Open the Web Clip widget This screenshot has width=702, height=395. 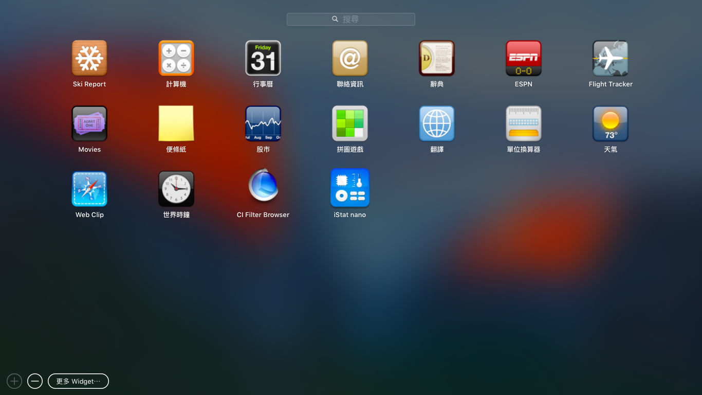coord(89,189)
